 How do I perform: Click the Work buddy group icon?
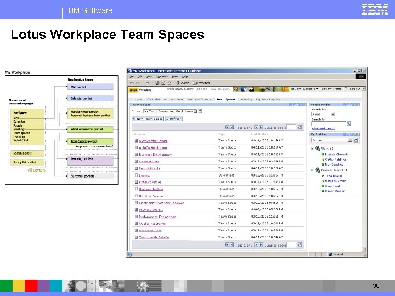(318, 148)
